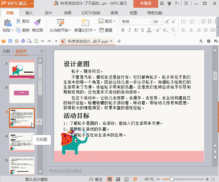Save the presentation with disk icon

click(x=10, y=41)
